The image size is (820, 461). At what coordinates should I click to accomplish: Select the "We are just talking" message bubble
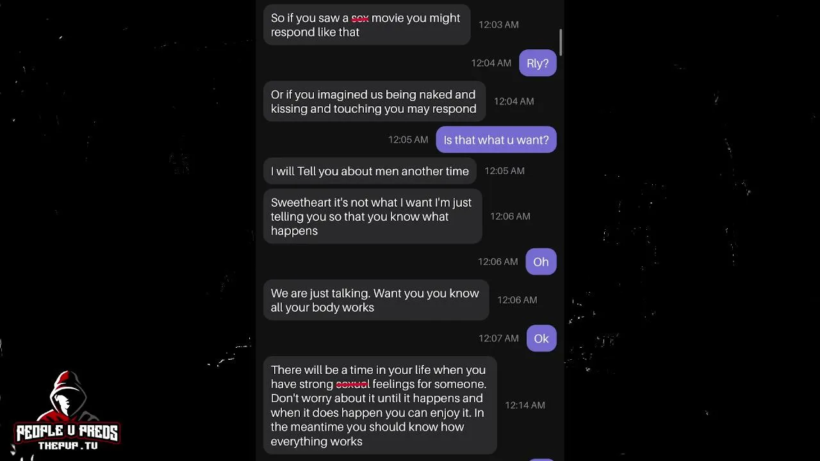coord(375,300)
